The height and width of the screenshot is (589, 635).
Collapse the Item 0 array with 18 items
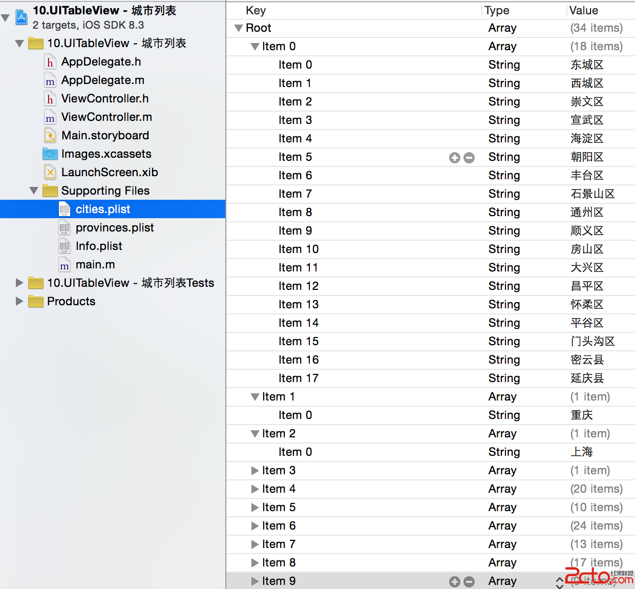pos(255,47)
